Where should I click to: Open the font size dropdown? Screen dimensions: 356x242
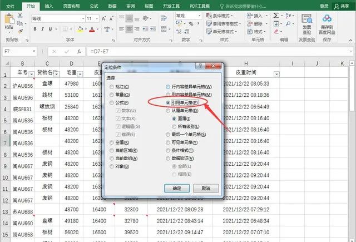pyautogui.click(x=97, y=18)
